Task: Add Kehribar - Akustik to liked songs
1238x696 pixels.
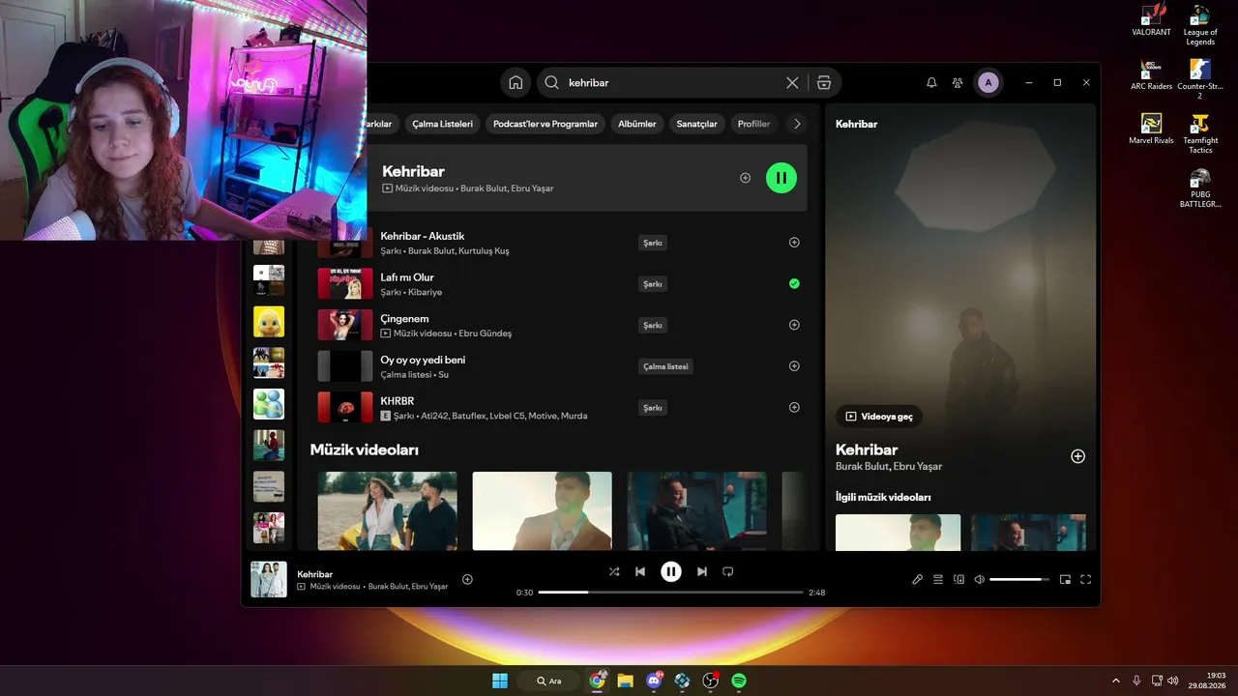Action: point(794,243)
